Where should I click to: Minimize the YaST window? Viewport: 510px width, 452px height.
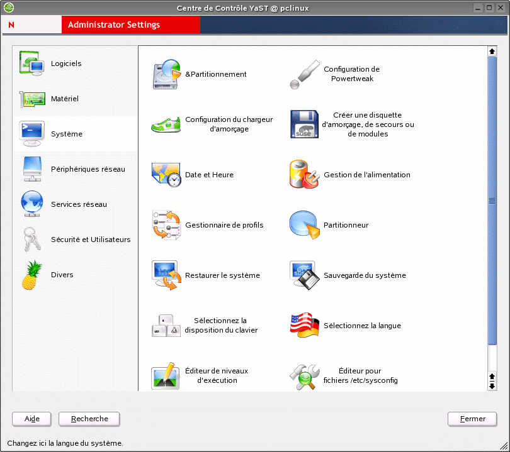pyautogui.click(x=478, y=8)
